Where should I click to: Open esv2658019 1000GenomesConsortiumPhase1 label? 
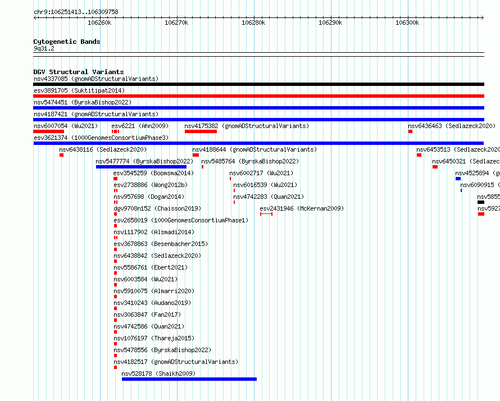click(181, 220)
